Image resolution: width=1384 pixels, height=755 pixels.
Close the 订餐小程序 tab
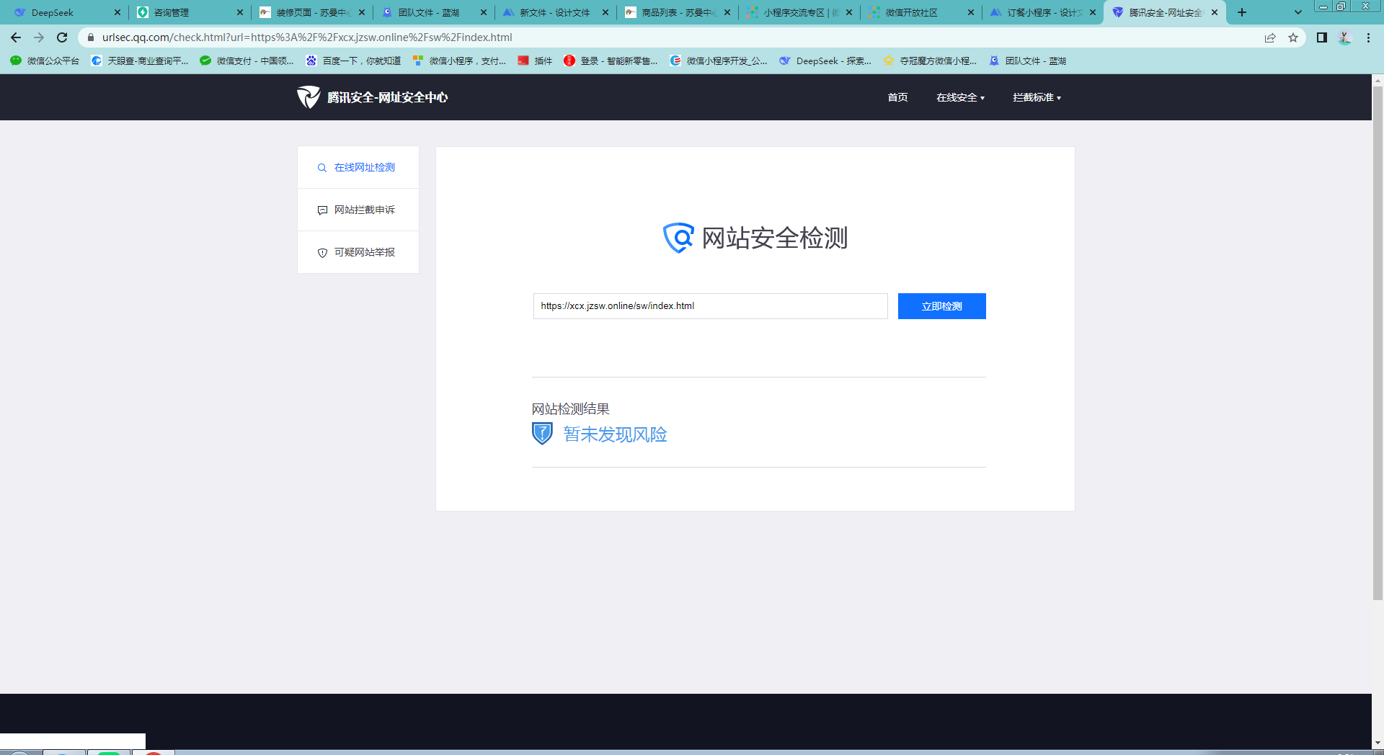pyautogui.click(x=1093, y=12)
